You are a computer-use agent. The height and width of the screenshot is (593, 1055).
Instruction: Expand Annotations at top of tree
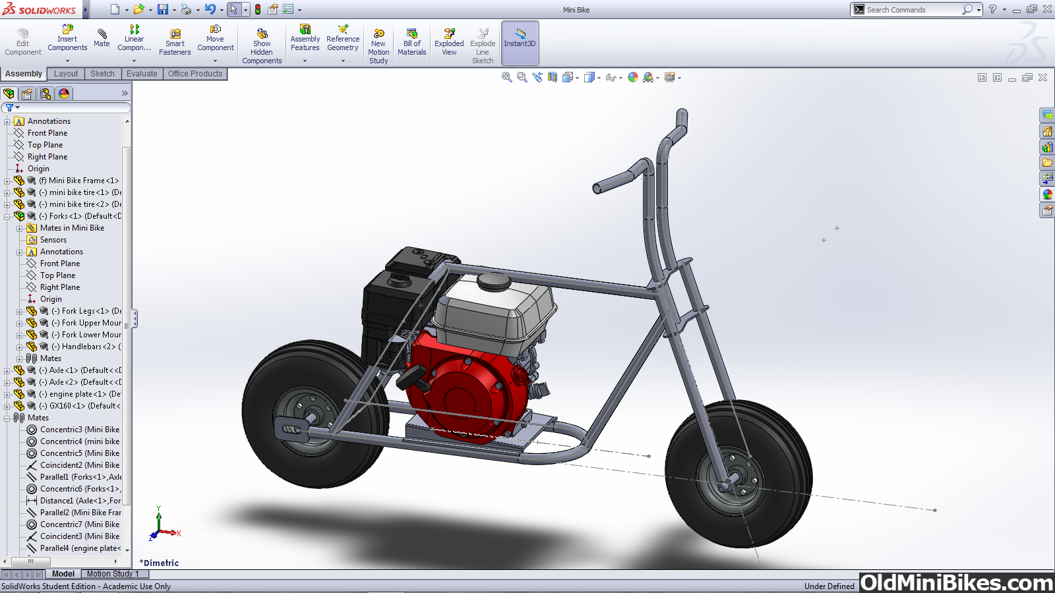coord(7,121)
